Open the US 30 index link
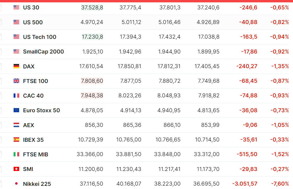The height and width of the screenshot is (189, 293). coord(31,8)
